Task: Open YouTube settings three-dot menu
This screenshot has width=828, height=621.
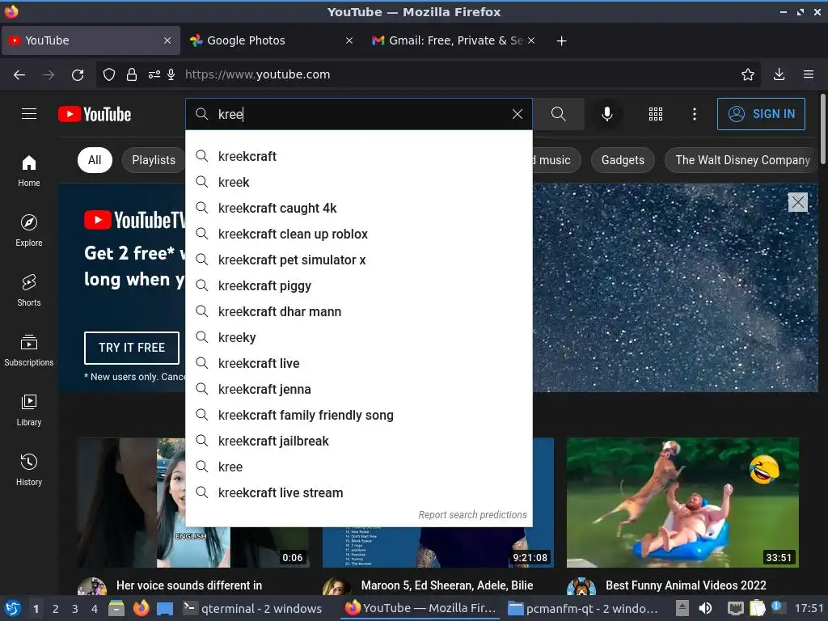Action: pos(695,114)
